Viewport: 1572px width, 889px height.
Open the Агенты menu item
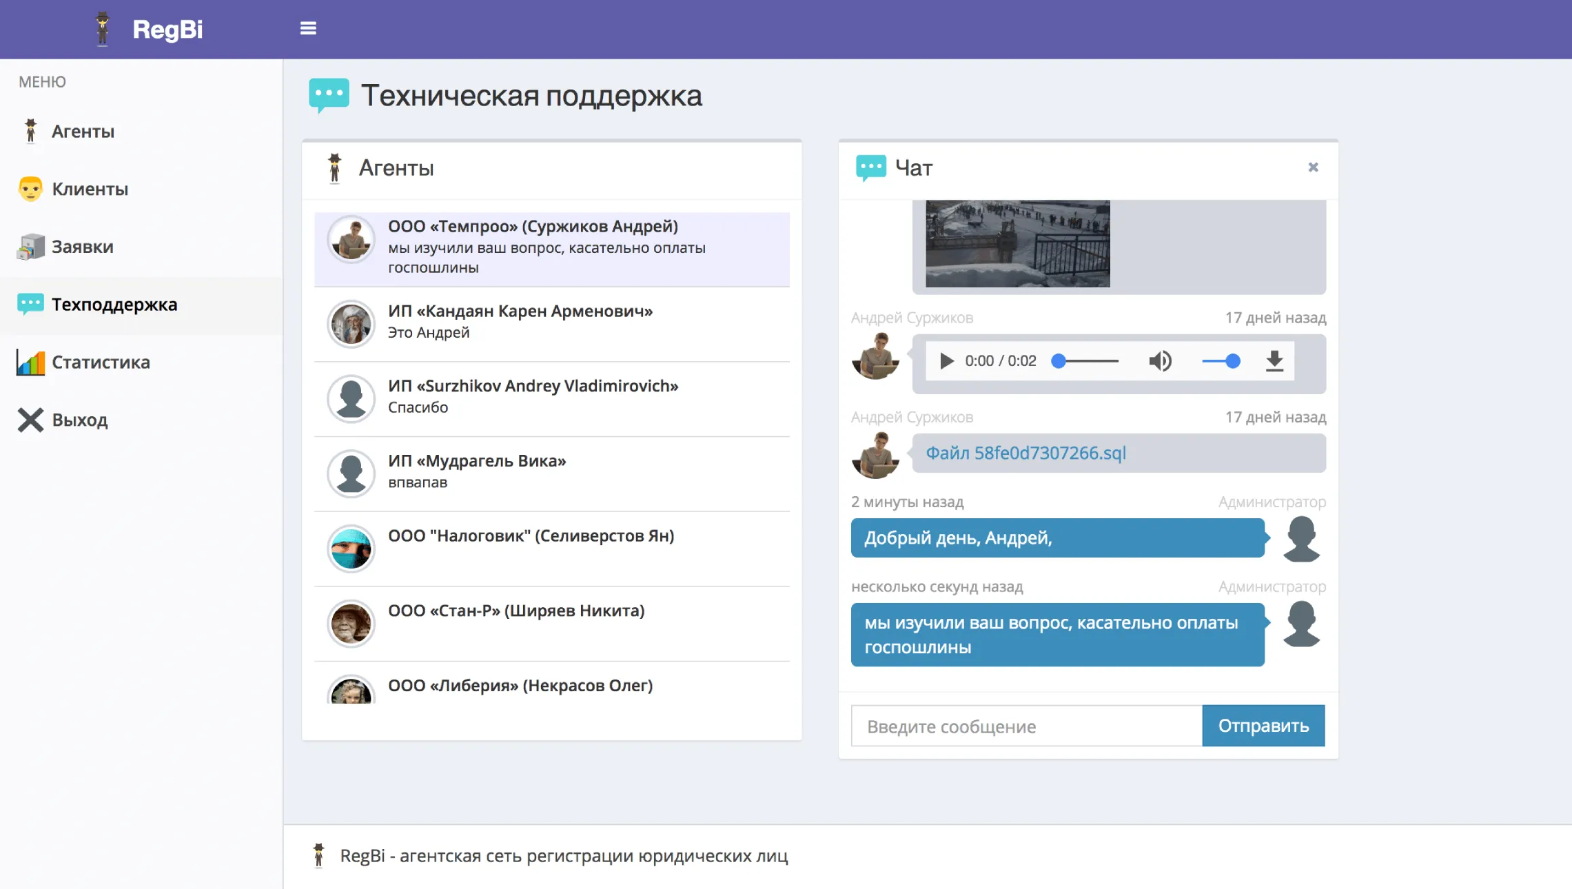point(83,132)
